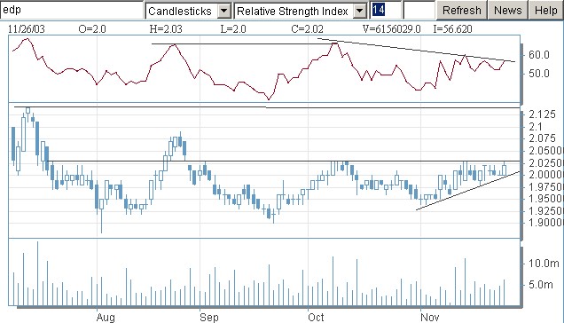564x323 pixels.
Task: Click the indicator readout I=56.620
Action: tap(452, 29)
